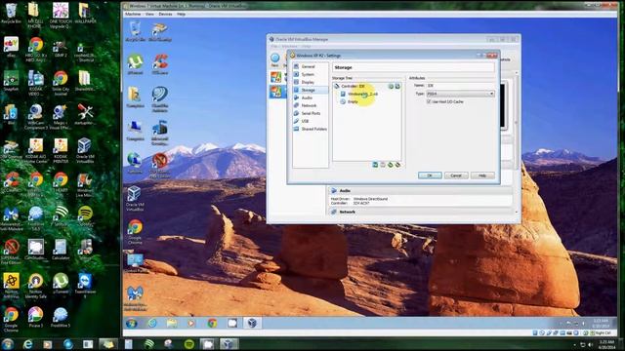Click guest taskbar VirtualBox icon
Viewport: 625px width, 351px height.
pyautogui.click(x=252, y=323)
